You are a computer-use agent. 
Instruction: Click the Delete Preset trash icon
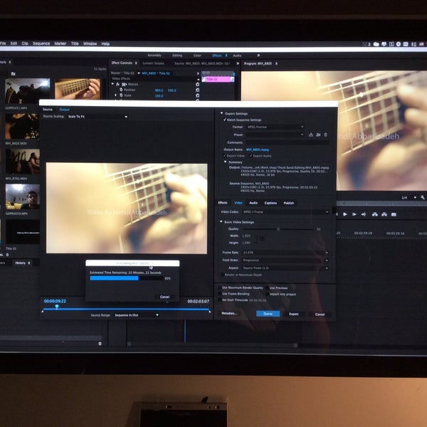point(326,135)
